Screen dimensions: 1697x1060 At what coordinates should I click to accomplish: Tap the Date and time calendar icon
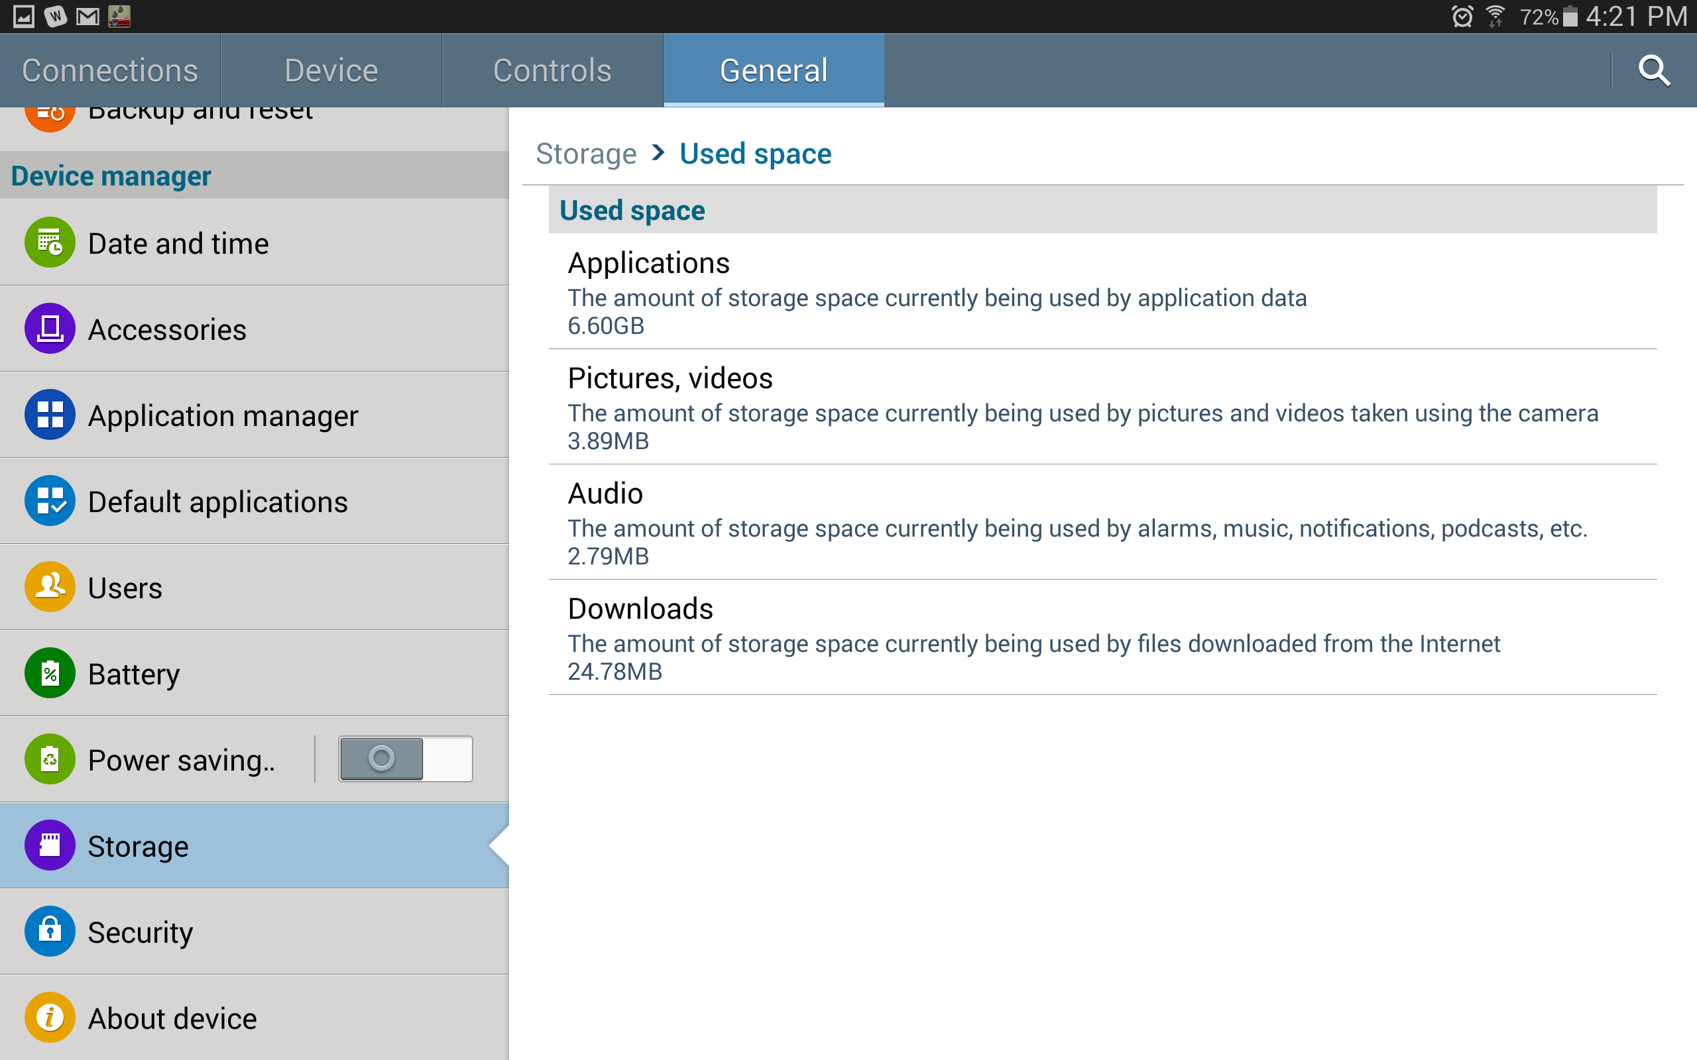50,242
